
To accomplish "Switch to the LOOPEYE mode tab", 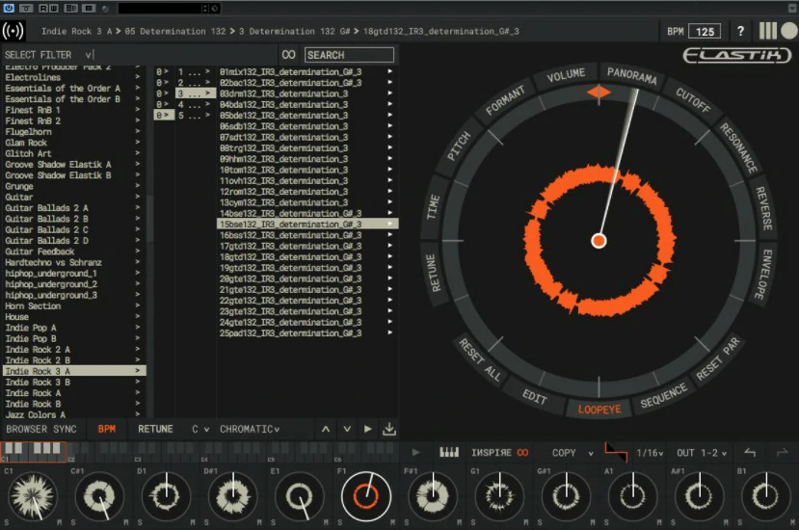I will pos(599,410).
